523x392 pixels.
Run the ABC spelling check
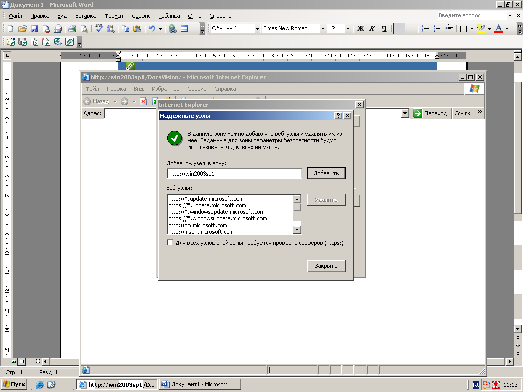(99, 29)
